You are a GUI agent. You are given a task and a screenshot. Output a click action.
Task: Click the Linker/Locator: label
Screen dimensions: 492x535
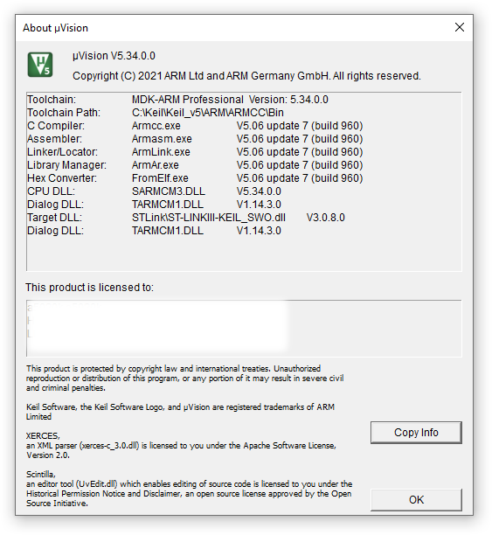click(62, 152)
